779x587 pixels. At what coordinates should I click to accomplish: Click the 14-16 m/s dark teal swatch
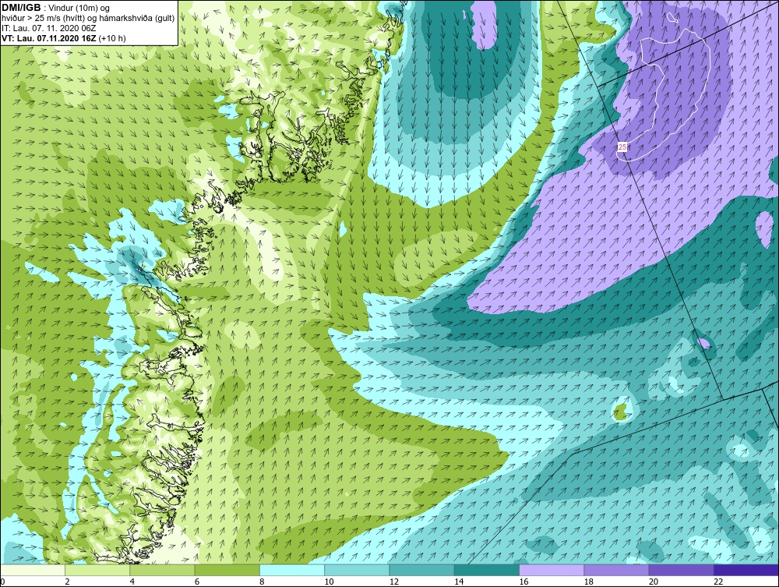487,570
